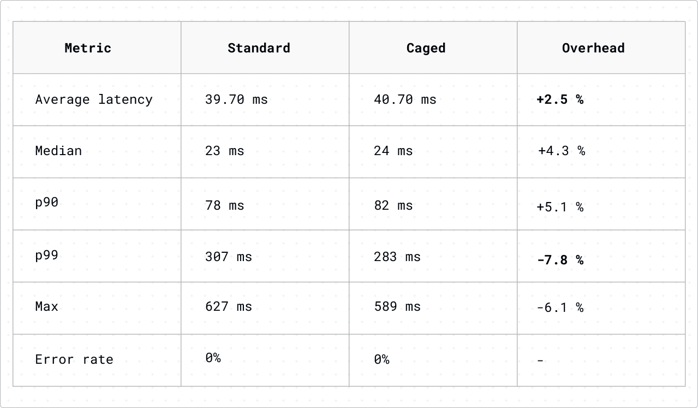The width and height of the screenshot is (698, 408).
Task: Click the 589 ms Caged value
Action: pyautogui.click(x=397, y=306)
